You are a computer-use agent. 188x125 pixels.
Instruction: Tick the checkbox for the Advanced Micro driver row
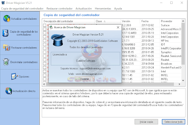(44, 29)
